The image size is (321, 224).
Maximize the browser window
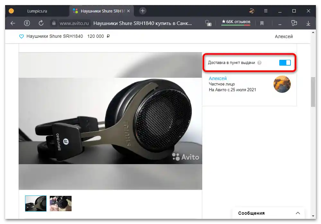pos(294,11)
